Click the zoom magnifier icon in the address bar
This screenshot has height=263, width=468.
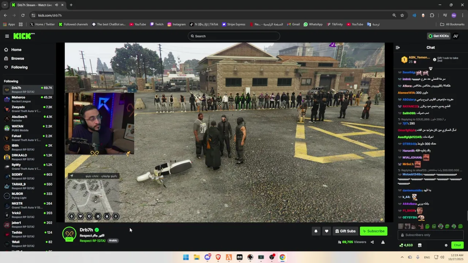click(394, 15)
